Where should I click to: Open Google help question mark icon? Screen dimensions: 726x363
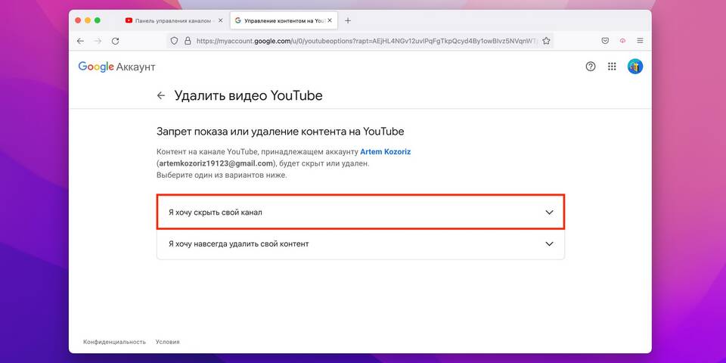591,67
